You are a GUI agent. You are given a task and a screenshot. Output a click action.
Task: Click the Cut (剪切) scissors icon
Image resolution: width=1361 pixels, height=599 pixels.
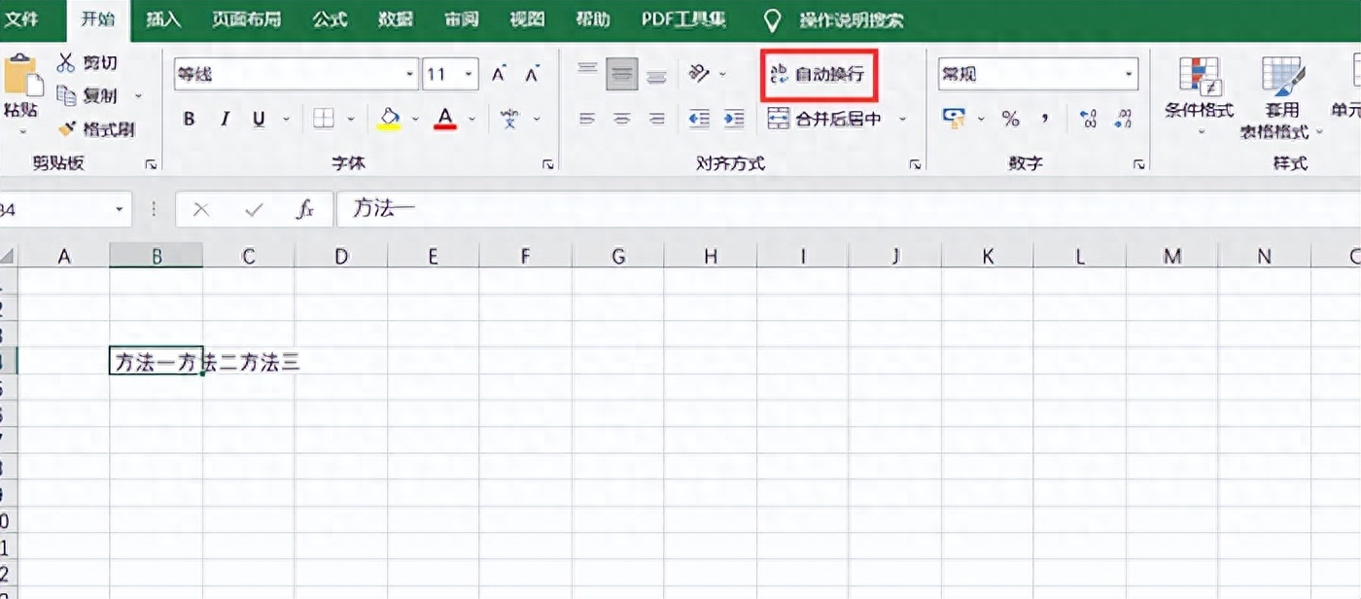click(x=66, y=62)
